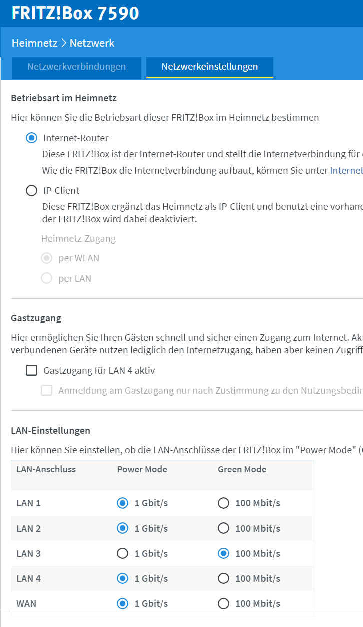Set LAN 4 to 100 Mbit/s
This screenshot has height=627, width=363.
(x=223, y=578)
